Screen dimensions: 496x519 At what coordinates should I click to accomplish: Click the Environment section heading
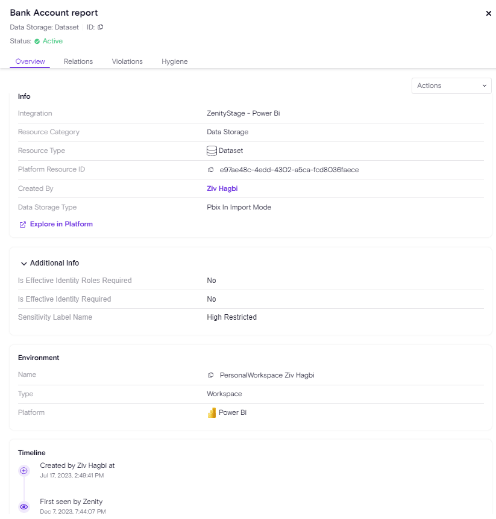point(39,358)
